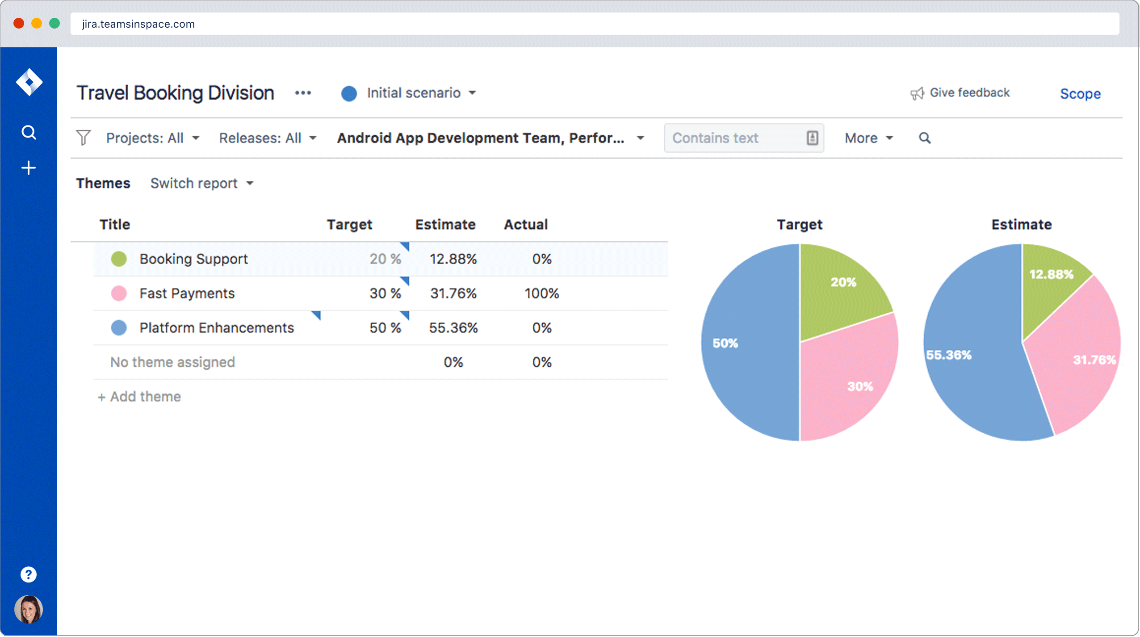The height and width of the screenshot is (637, 1140).
Task: Click the ellipsis next to Travel Booking Division
Action: (303, 93)
